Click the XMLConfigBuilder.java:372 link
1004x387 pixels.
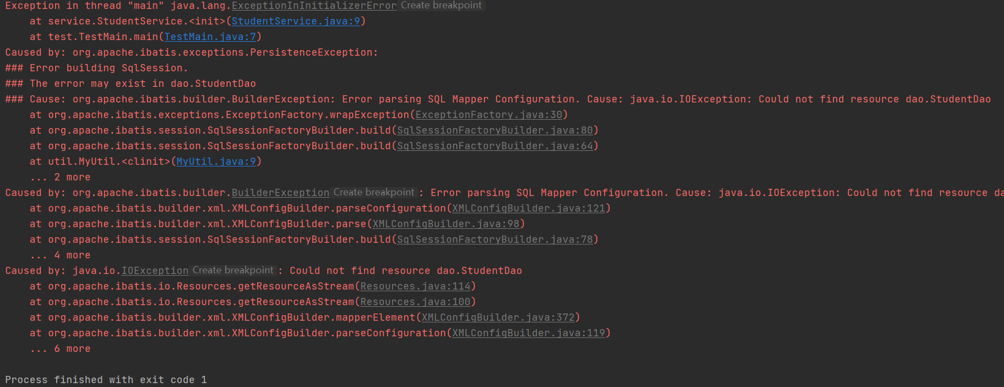coord(498,317)
